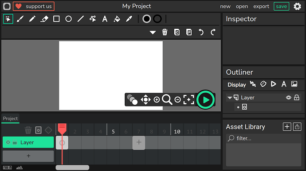
Task: Add a new layer with plus button
Action: 28,156
